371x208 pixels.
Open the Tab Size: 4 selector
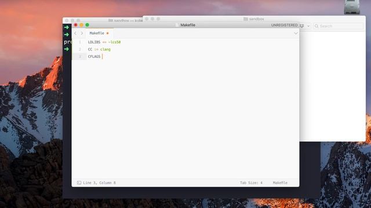coord(251,183)
